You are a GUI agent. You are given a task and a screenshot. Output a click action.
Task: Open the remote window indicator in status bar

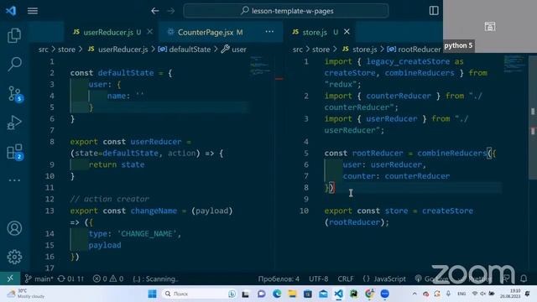[x=10, y=279]
